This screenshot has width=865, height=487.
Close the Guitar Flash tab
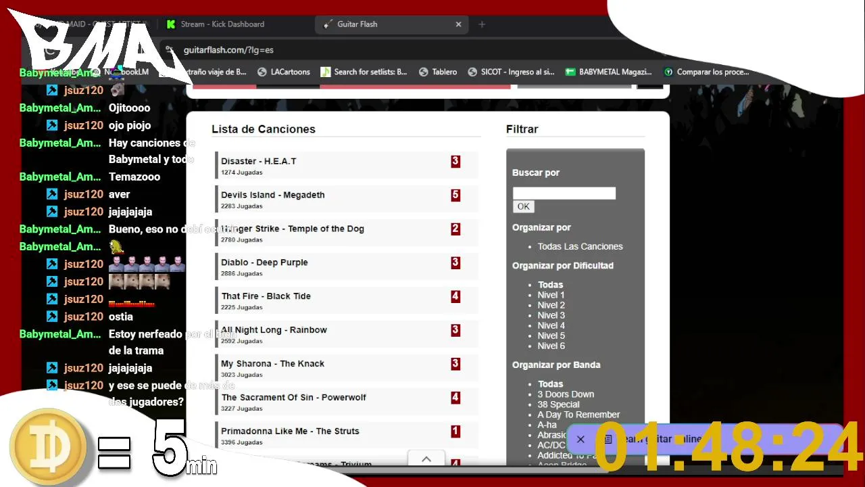click(458, 24)
